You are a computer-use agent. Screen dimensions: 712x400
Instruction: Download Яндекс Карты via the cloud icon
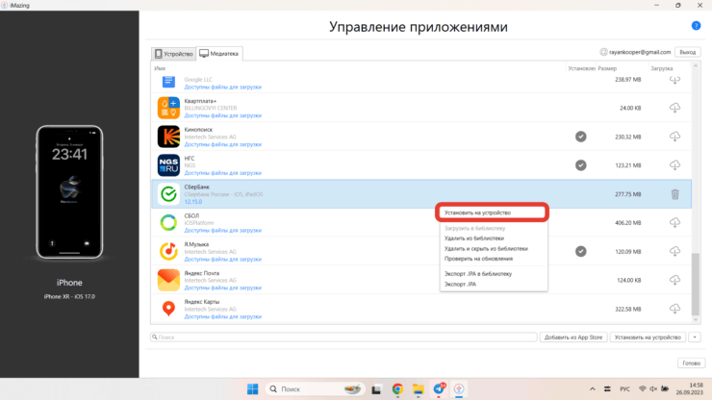674,309
